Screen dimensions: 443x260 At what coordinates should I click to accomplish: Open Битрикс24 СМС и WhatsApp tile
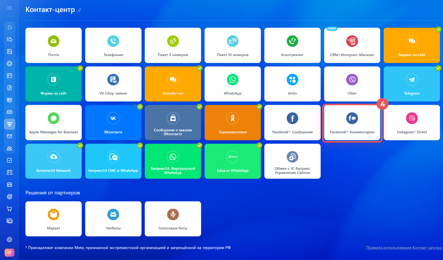click(113, 161)
